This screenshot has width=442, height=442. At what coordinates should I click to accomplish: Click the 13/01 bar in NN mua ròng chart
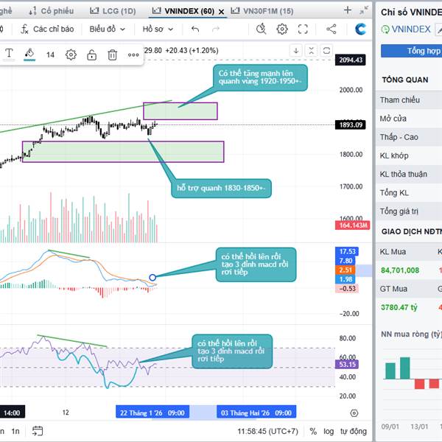(x=419, y=385)
